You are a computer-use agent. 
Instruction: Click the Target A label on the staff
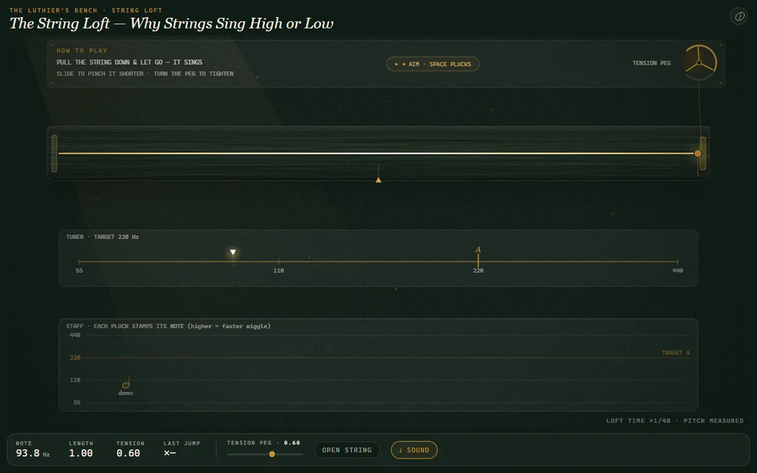click(x=676, y=353)
